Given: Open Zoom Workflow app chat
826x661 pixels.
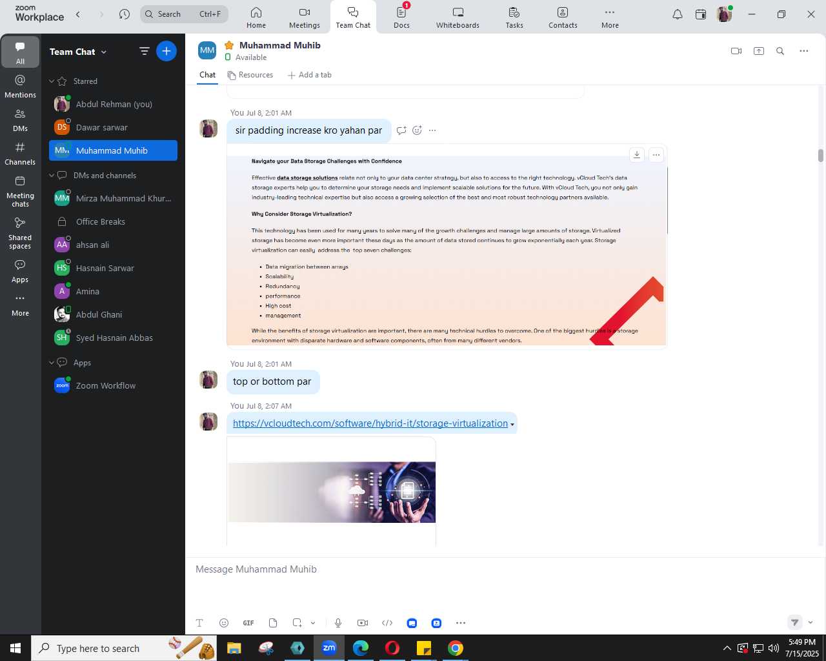Looking at the screenshot, I should 113,385.
